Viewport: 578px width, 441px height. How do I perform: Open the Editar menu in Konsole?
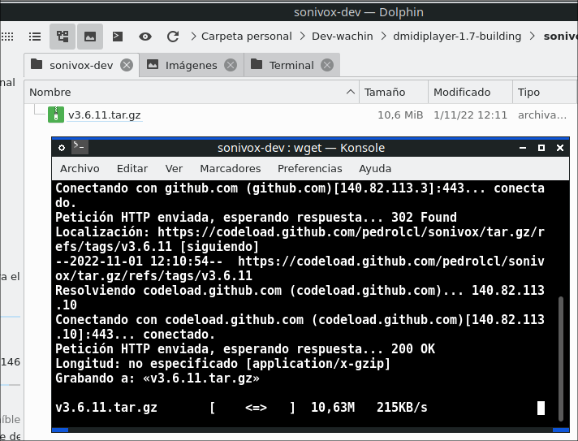coord(132,168)
